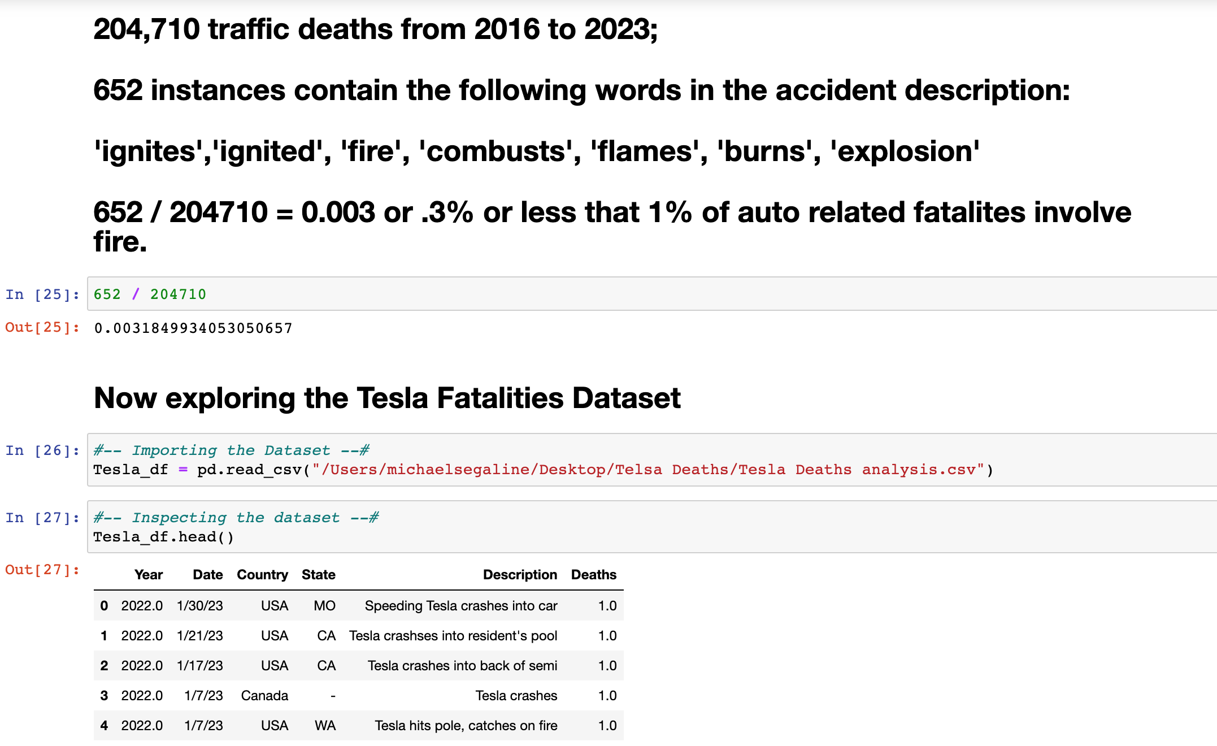Click the Description column header
Screen dimensions: 1217x746
pos(520,575)
